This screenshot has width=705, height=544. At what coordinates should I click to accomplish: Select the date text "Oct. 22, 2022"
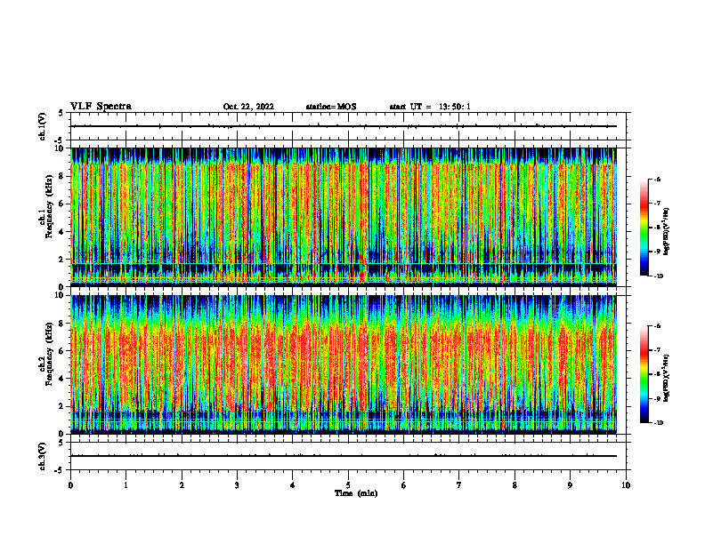pos(248,107)
